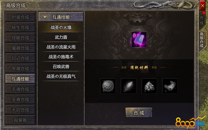Open 技能合成 category
Image resolution: width=208 pixels, height=130 pixels.
coord(20,38)
